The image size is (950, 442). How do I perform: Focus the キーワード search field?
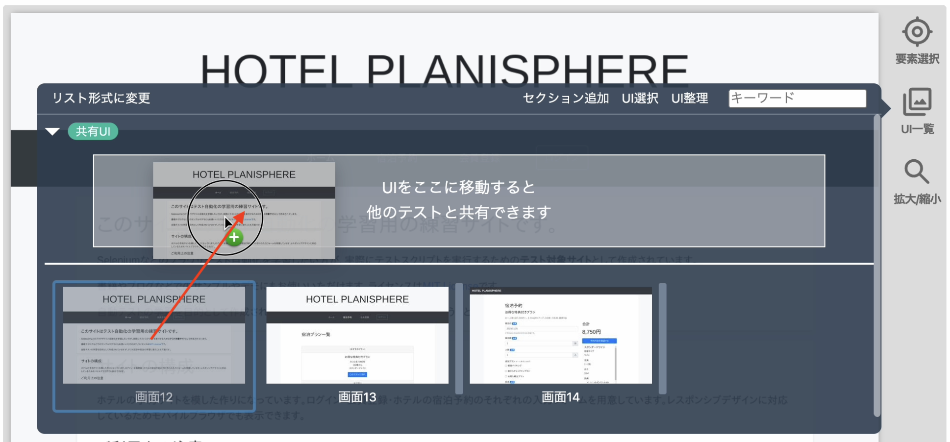798,98
